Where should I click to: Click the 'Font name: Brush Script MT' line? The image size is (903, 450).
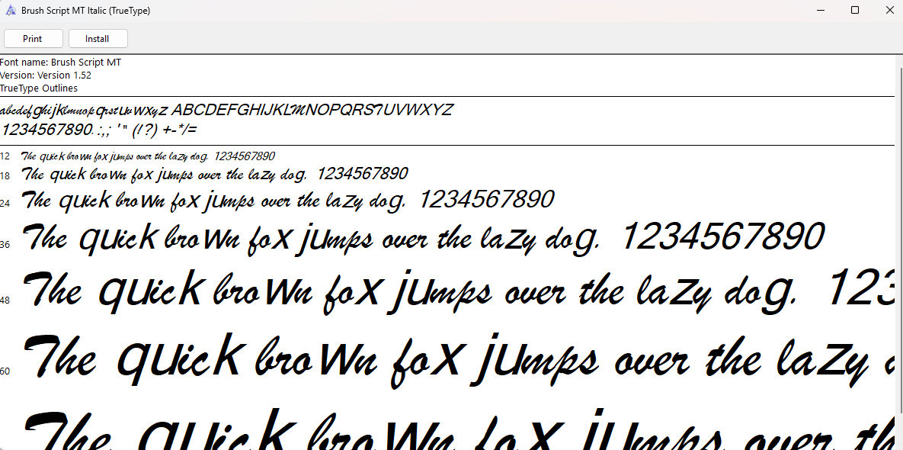pos(60,63)
